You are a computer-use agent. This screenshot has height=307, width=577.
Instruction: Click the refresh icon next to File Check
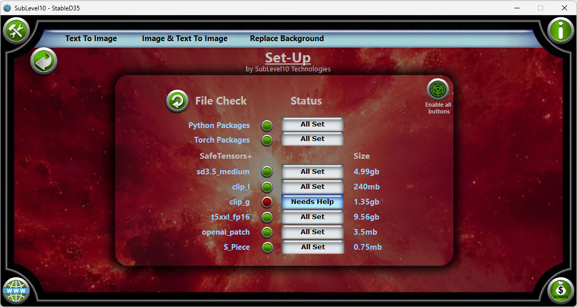click(177, 101)
